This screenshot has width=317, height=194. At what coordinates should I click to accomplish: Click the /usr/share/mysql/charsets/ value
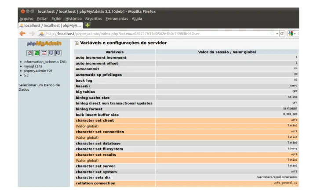[x=277, y=177]
